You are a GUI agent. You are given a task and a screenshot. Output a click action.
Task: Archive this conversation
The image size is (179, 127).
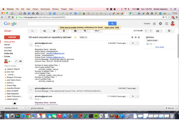click(45, 31)
